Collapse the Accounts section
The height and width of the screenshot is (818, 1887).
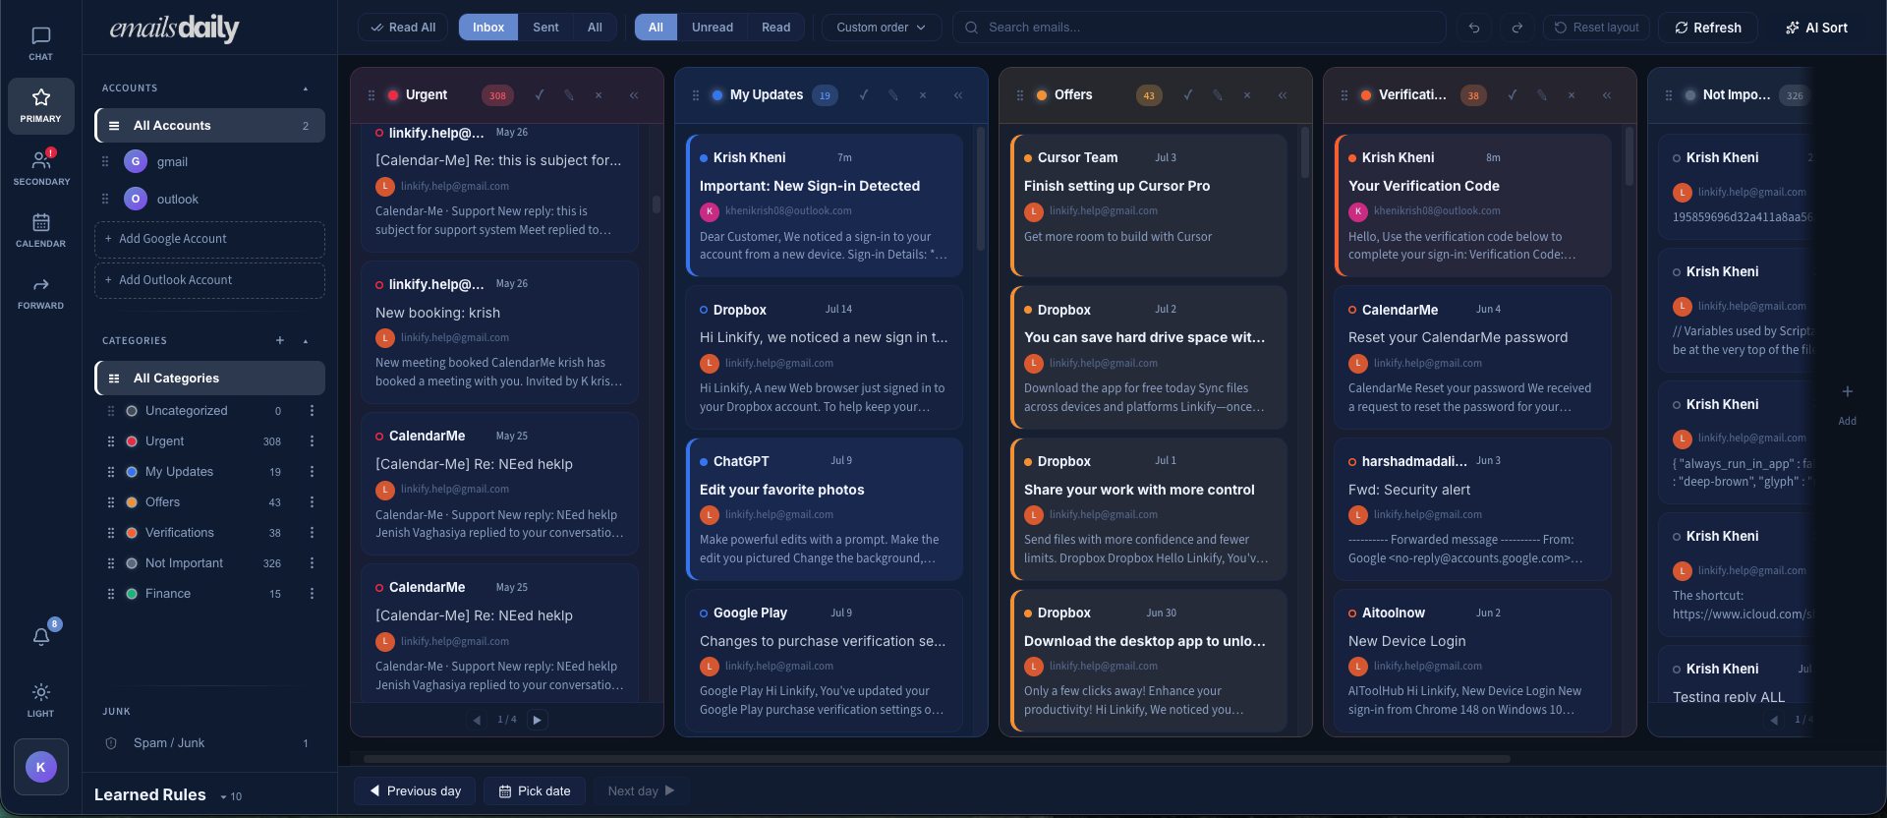pyautogui.click(x=306, y=88)
